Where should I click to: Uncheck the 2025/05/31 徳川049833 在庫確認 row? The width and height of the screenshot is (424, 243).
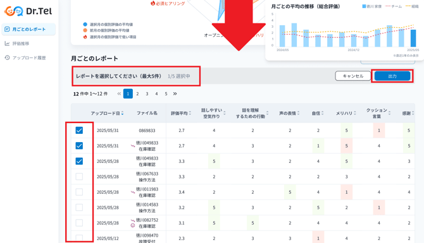pyautogui.click(x=79, y=146)
